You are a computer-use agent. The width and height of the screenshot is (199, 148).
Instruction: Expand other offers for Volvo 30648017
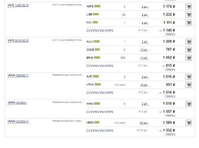point(99,92)
